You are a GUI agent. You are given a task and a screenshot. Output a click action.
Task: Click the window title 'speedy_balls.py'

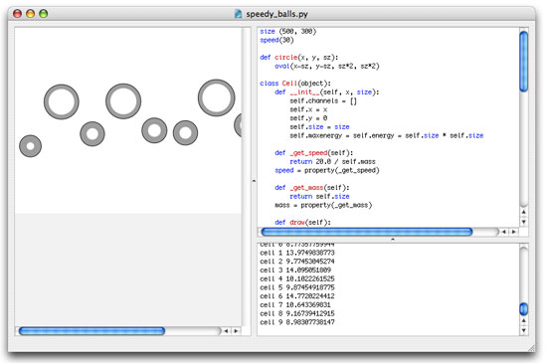(277, 14)
